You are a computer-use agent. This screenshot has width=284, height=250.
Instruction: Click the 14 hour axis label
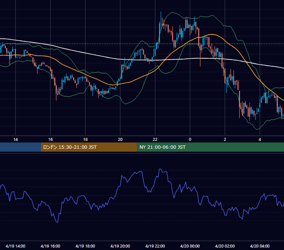(15, 140)
